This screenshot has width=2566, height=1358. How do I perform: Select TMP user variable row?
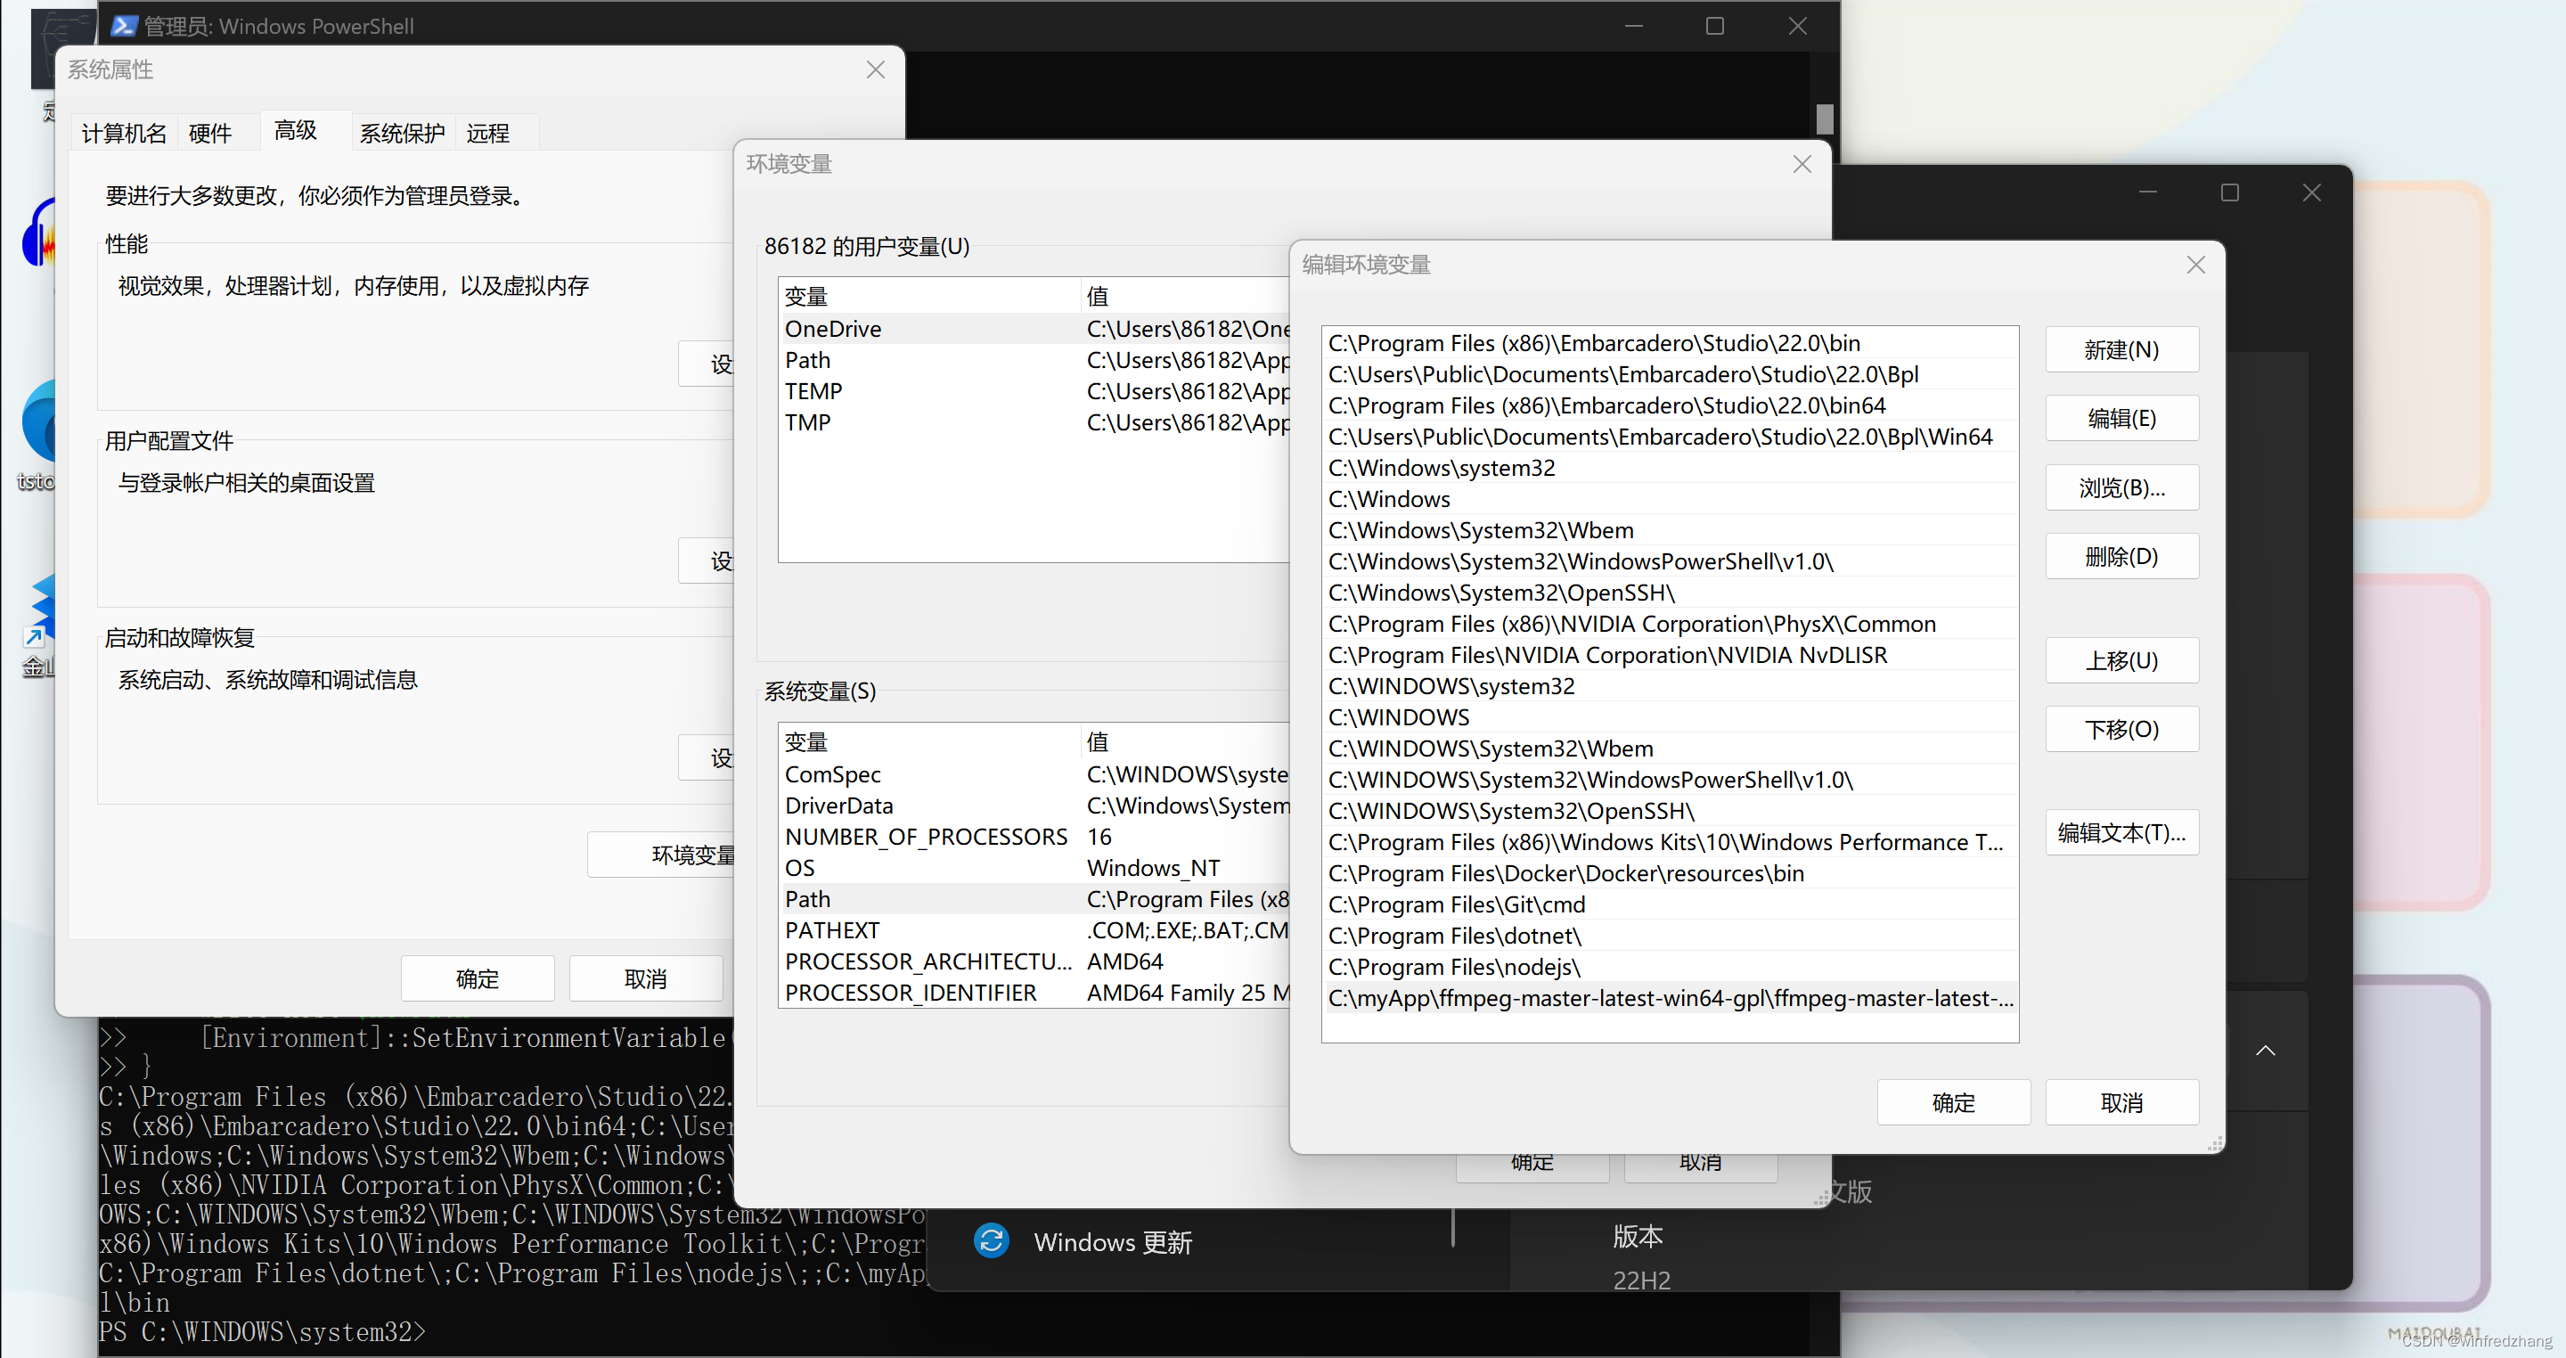tap(1035, 422)
